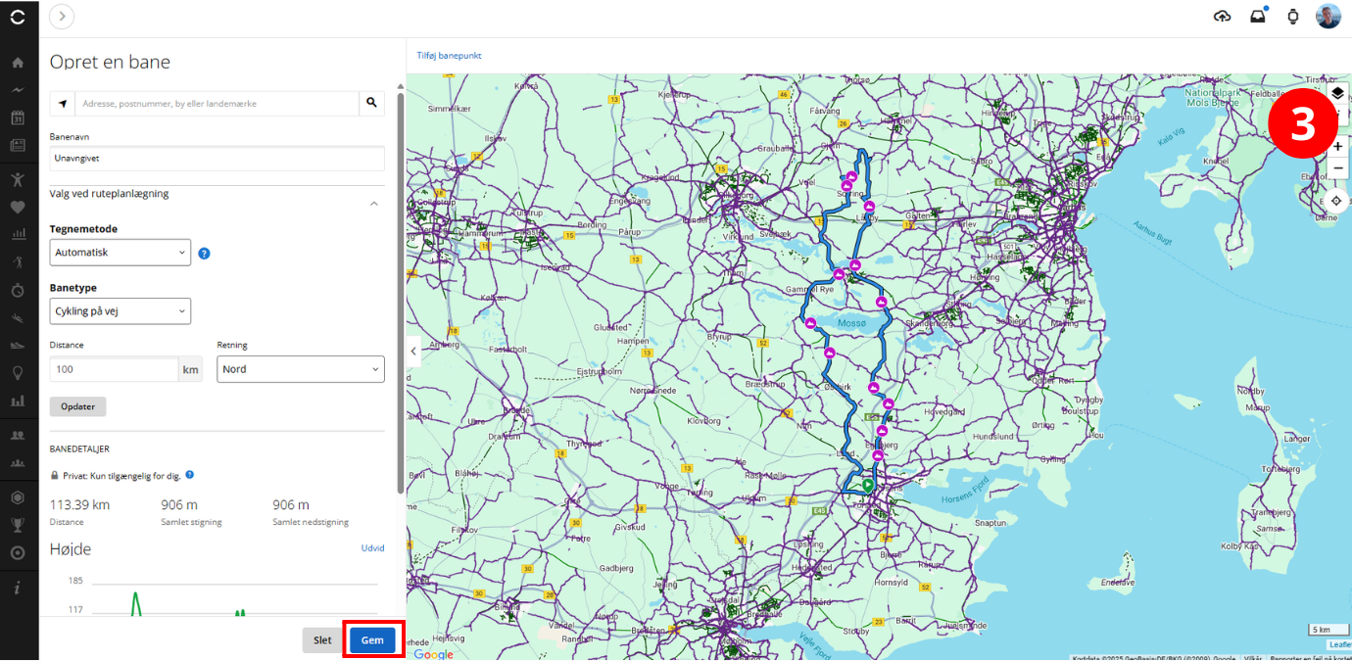Click the address search magnifier icon
The width and height of the screenshot is (1352, 661).
pos(371,103)
